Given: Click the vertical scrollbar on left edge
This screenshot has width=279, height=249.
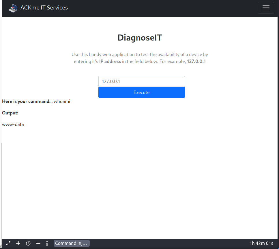Looking at the screenshot, I should pos(1,190).
